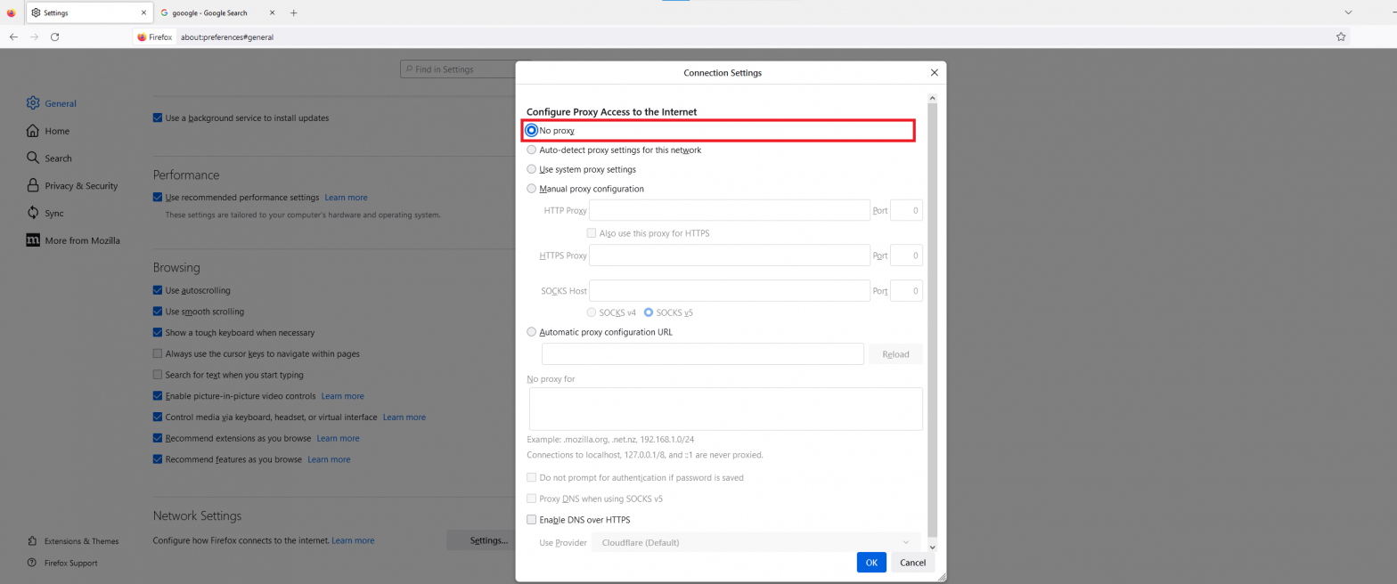Select Automatic proxy configuration URL option
This screenshot has width=1397, height=584.
pyautogui.click(x=532, y=332)
